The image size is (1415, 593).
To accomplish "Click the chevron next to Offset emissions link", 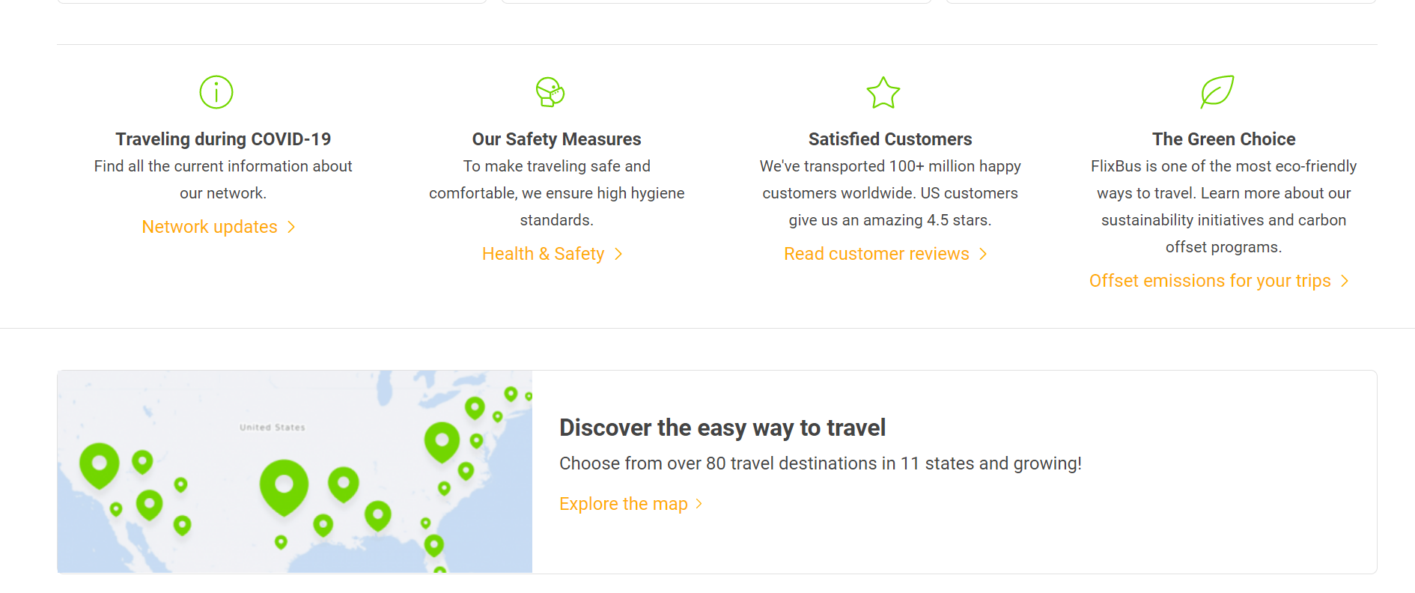I will tap(1345, 281).
